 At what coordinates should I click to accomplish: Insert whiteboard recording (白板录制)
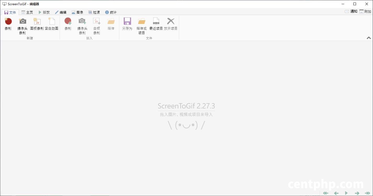(97, 26)
